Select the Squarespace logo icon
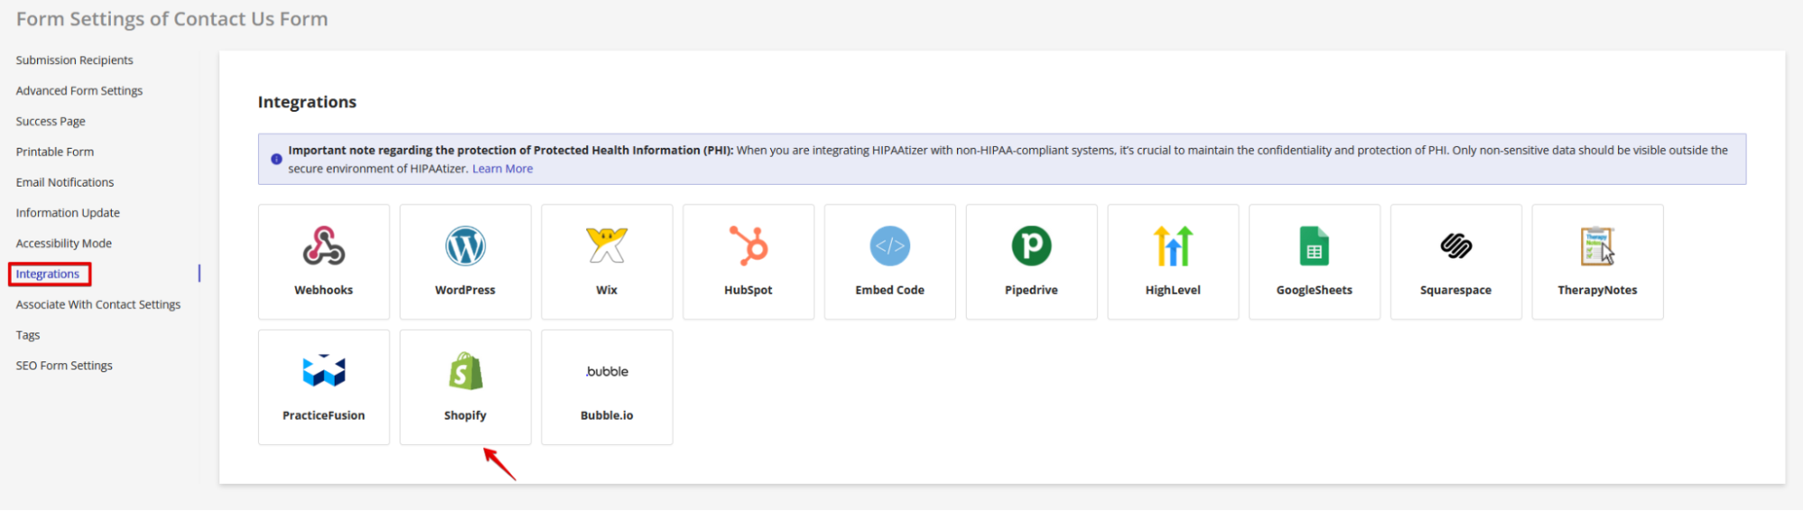 [x=1456, y=246]
